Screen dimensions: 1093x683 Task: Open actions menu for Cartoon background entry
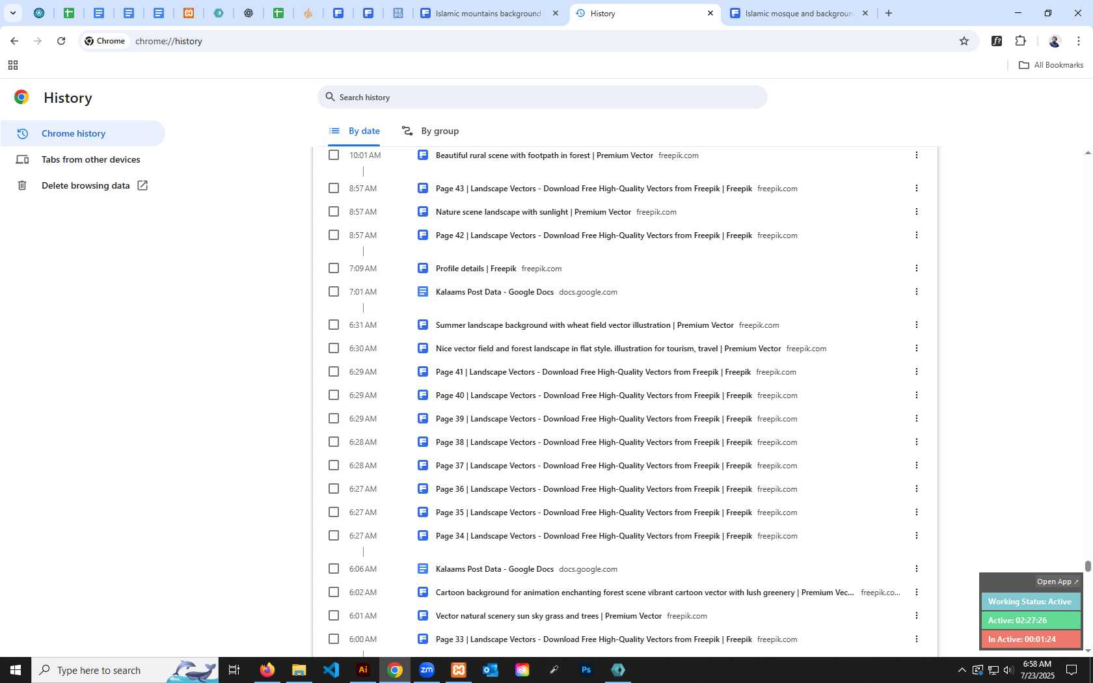click(x=917, y=592)
